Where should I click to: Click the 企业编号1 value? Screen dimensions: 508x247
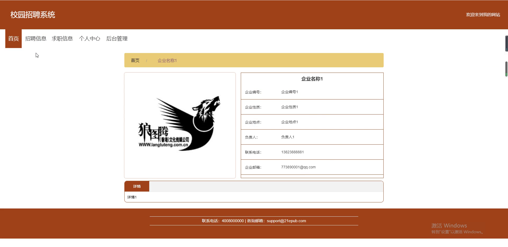tap(289, 92)
